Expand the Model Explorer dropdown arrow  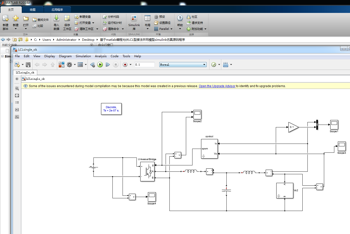pos(86,65)
